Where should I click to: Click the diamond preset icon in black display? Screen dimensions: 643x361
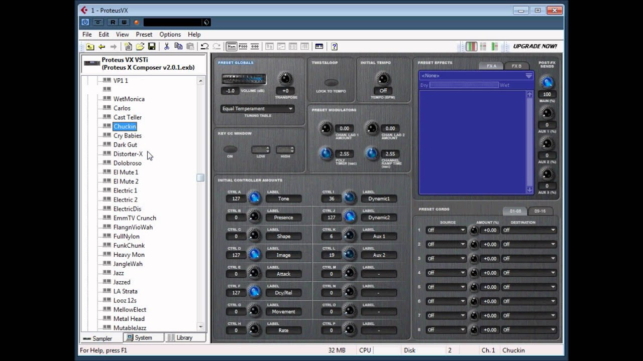[x=205, y=22]
